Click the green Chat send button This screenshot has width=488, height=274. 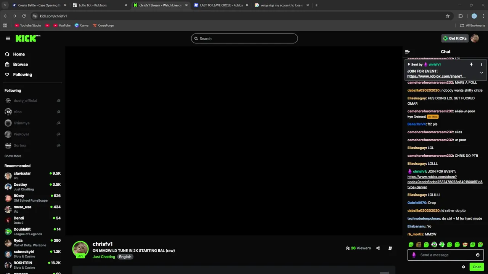click(x=477, y=267)
